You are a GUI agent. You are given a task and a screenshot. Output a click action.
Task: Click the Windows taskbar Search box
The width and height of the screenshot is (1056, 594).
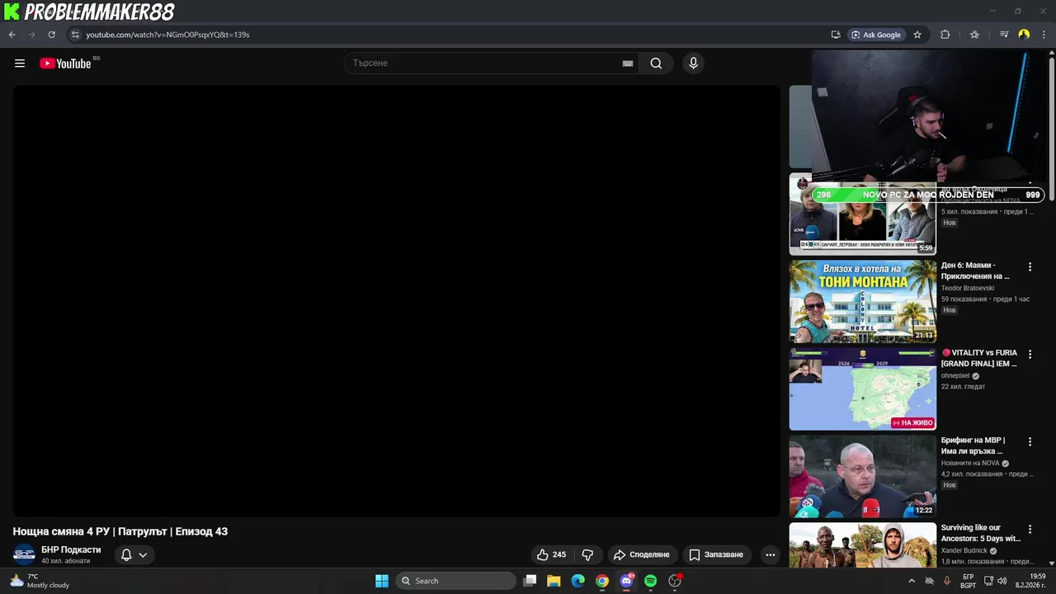tap(455, 581)
